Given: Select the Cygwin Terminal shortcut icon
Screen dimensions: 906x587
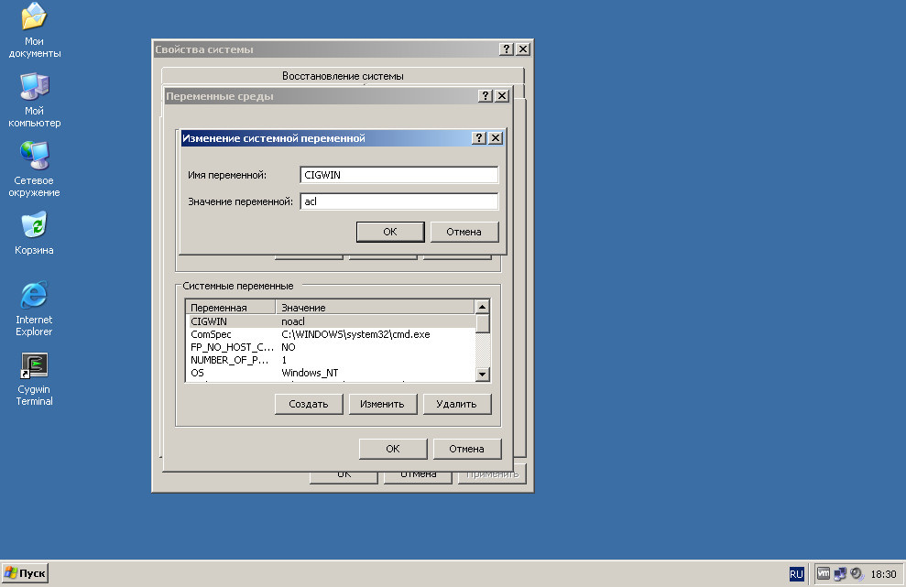Looking at the screenshot, I should click(x=34, y=379).
